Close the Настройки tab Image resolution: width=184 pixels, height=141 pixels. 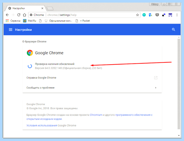coord(42,8)
